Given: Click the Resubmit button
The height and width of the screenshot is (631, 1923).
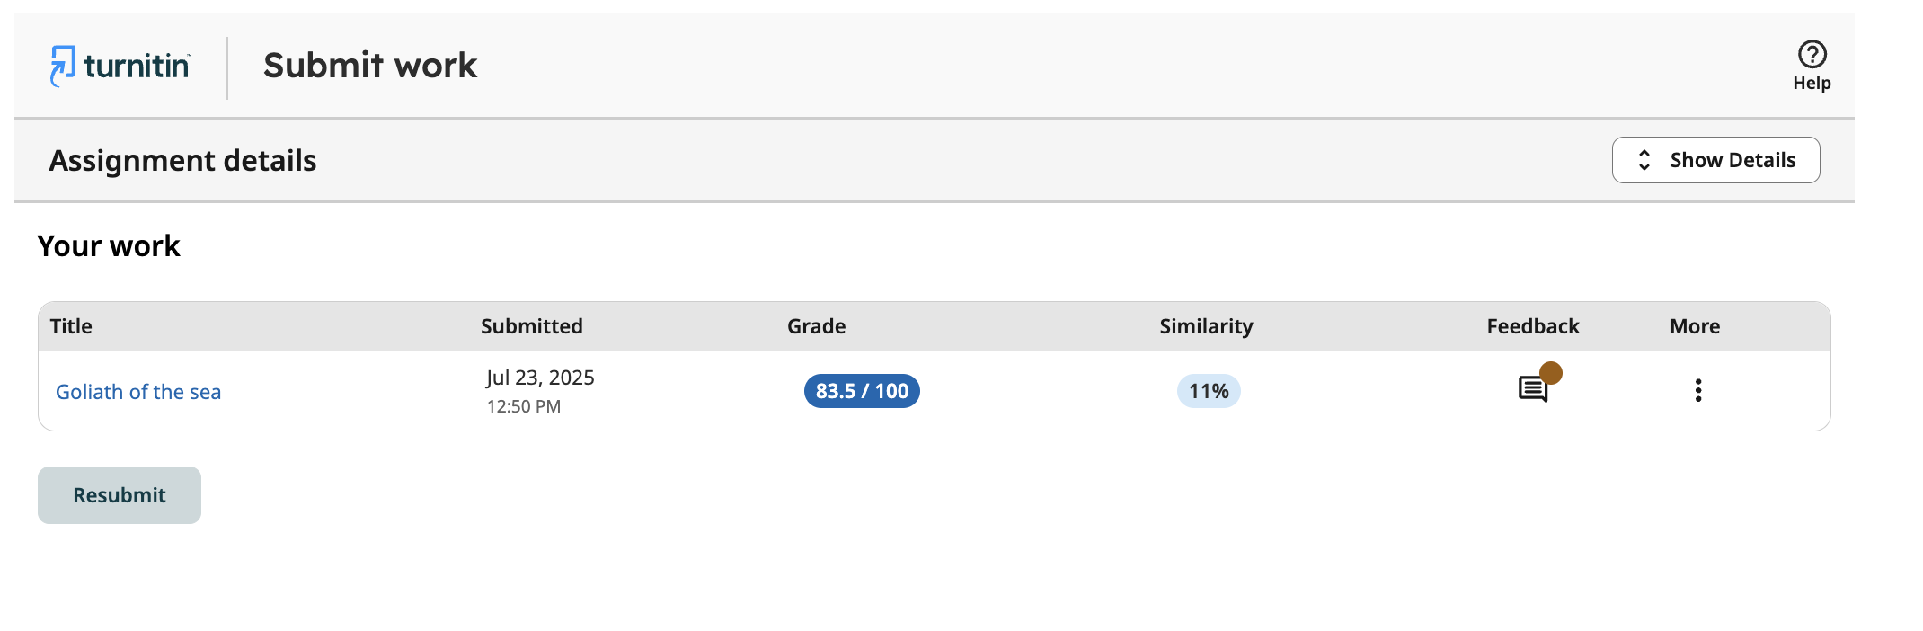Looking at the screenshot, I should click(119, 494).
